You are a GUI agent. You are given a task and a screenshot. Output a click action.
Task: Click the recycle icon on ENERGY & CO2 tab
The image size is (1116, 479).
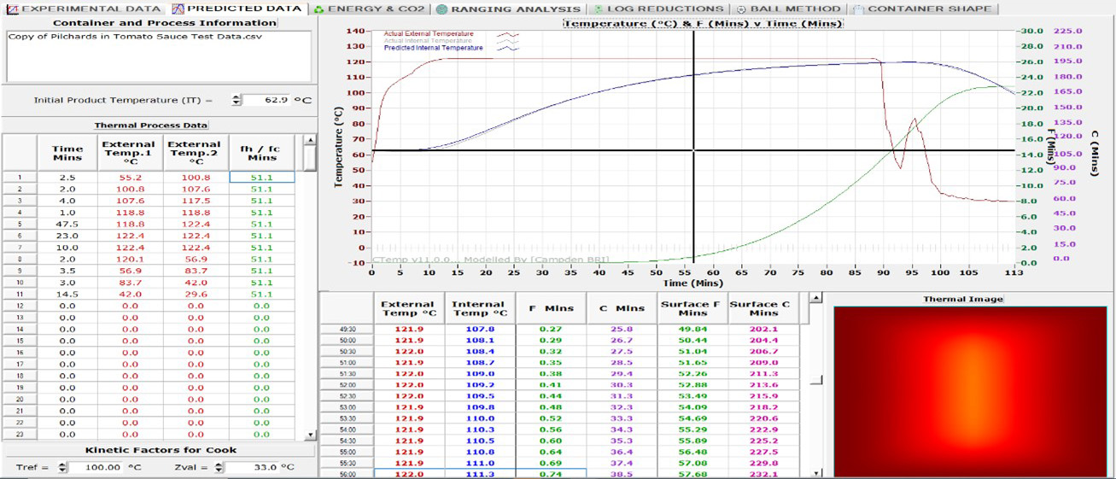pyautogui.click(x=318, y=9)
